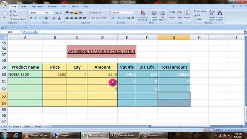
Task: Open the font size dropdown
Action: click(53, 13)
